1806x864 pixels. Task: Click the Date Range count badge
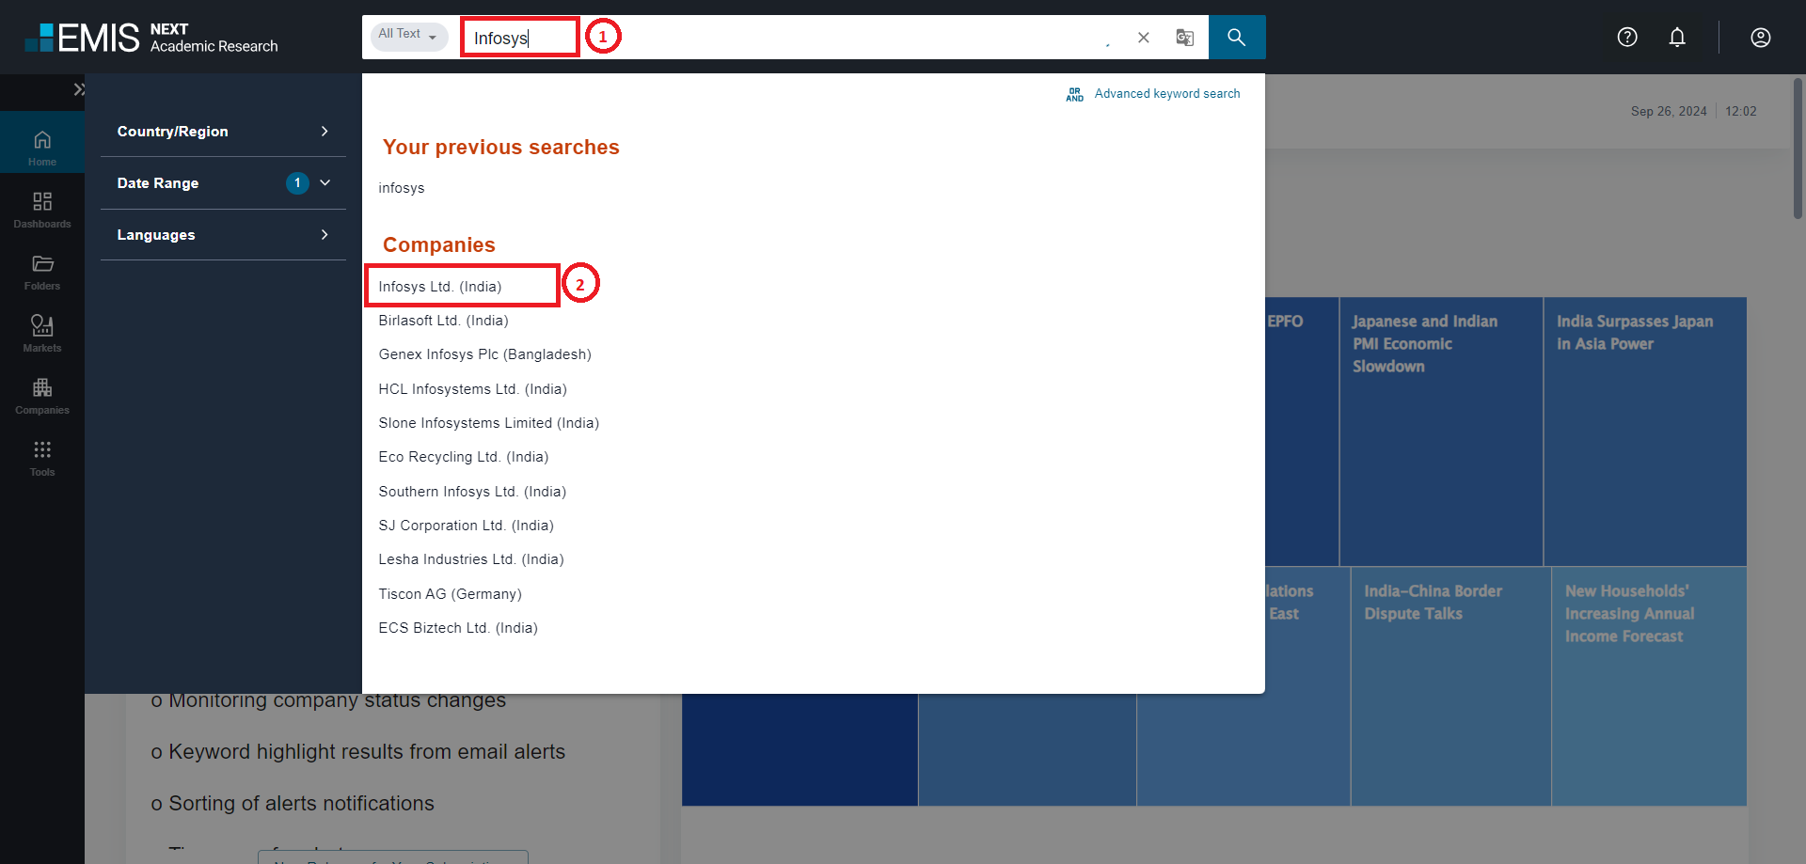(x=297, y=183)
